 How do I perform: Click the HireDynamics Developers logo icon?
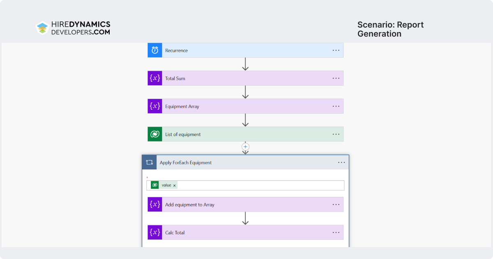(x=42, y=28)
